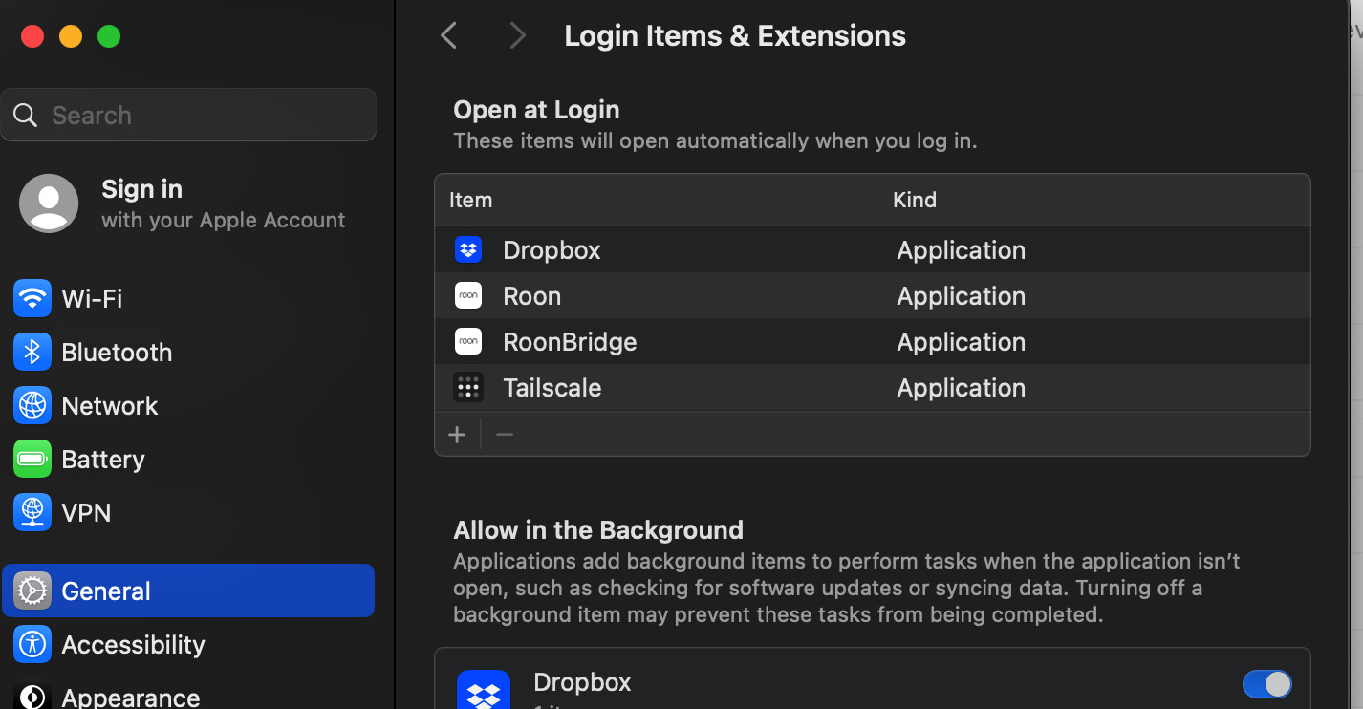Click the red close window button

(32, 36)
